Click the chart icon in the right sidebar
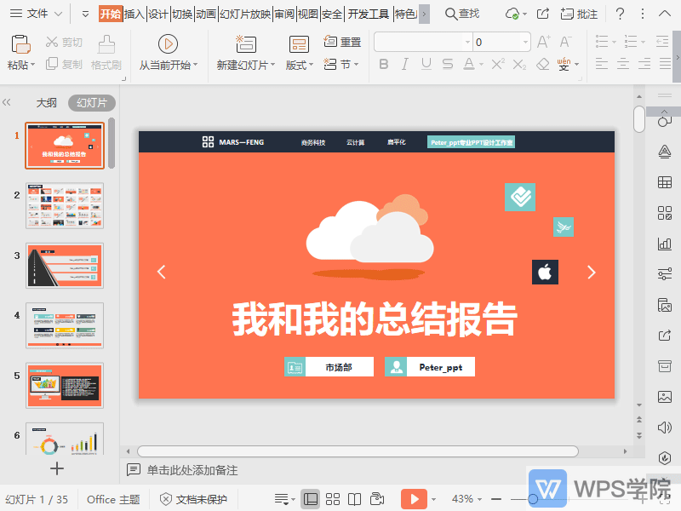Image resolution: width=681 pixels, height=511 pixels. (x=665, y=243)
